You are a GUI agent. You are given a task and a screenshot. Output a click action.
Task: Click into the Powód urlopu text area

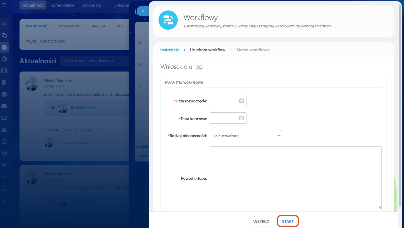tap(295, 178)
